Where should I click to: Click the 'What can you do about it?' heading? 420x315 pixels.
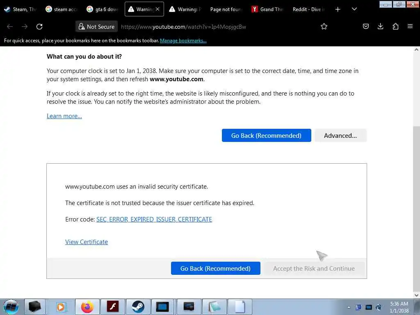84,57
